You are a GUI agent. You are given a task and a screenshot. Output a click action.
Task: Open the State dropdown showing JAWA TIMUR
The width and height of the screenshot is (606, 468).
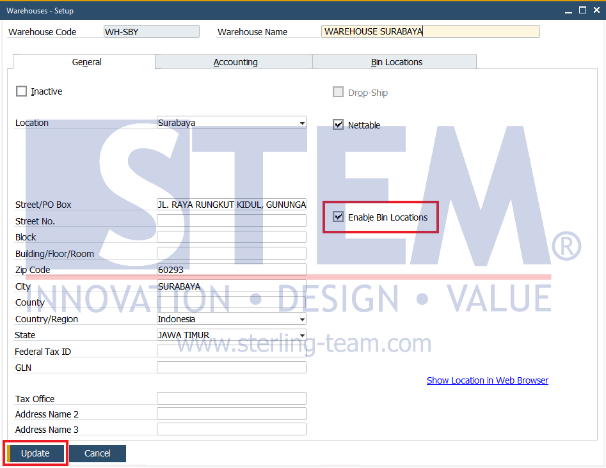232,335
